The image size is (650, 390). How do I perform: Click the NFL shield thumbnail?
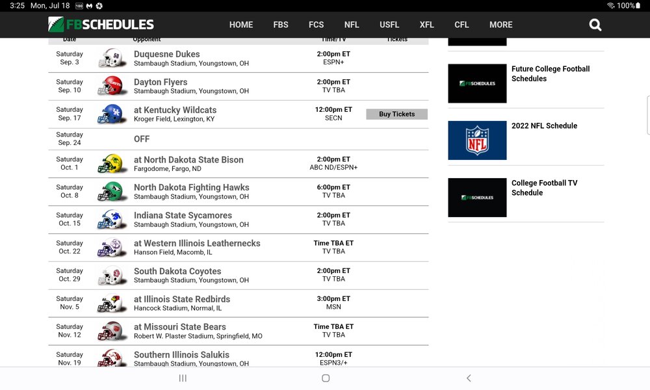click(477, 140)
